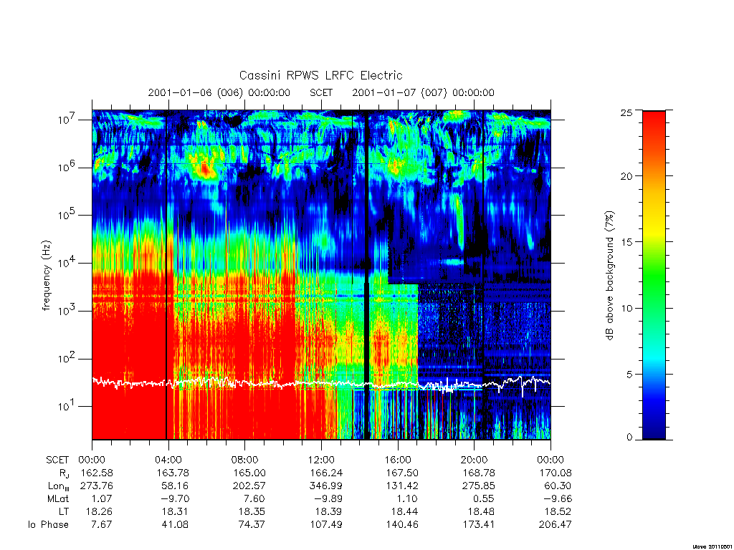Click the color bar tick value 0
Screen dimensions: 734x550
(629, 438)
